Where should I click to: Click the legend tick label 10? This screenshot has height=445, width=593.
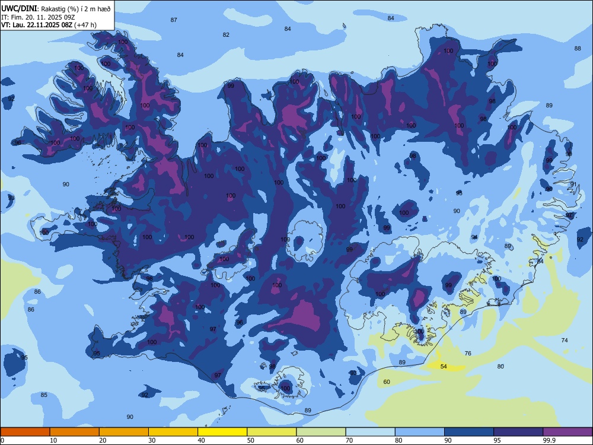53,440
